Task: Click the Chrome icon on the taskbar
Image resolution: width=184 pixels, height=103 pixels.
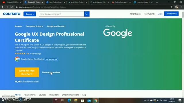Action: pyautogui.click(x=96, y=100)
